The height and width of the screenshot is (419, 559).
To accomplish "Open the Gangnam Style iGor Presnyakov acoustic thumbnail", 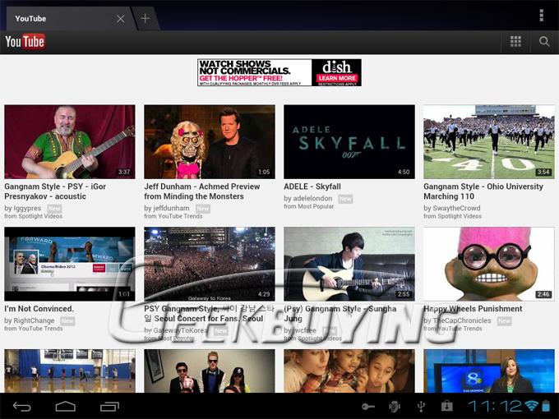I will pos(70,142).
